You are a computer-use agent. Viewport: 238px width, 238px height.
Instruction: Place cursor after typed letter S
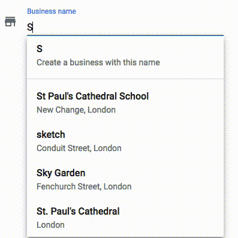pyautogui.click(x=33, y=27)
